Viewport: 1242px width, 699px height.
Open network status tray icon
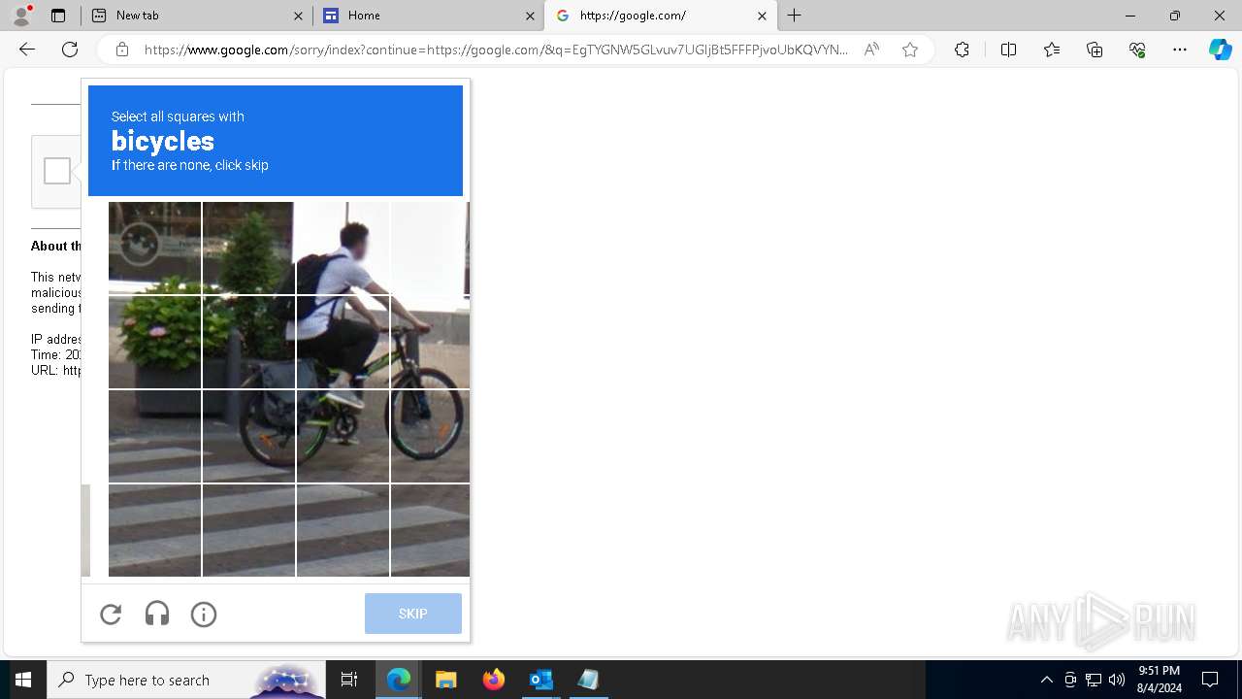(1094, 680)
